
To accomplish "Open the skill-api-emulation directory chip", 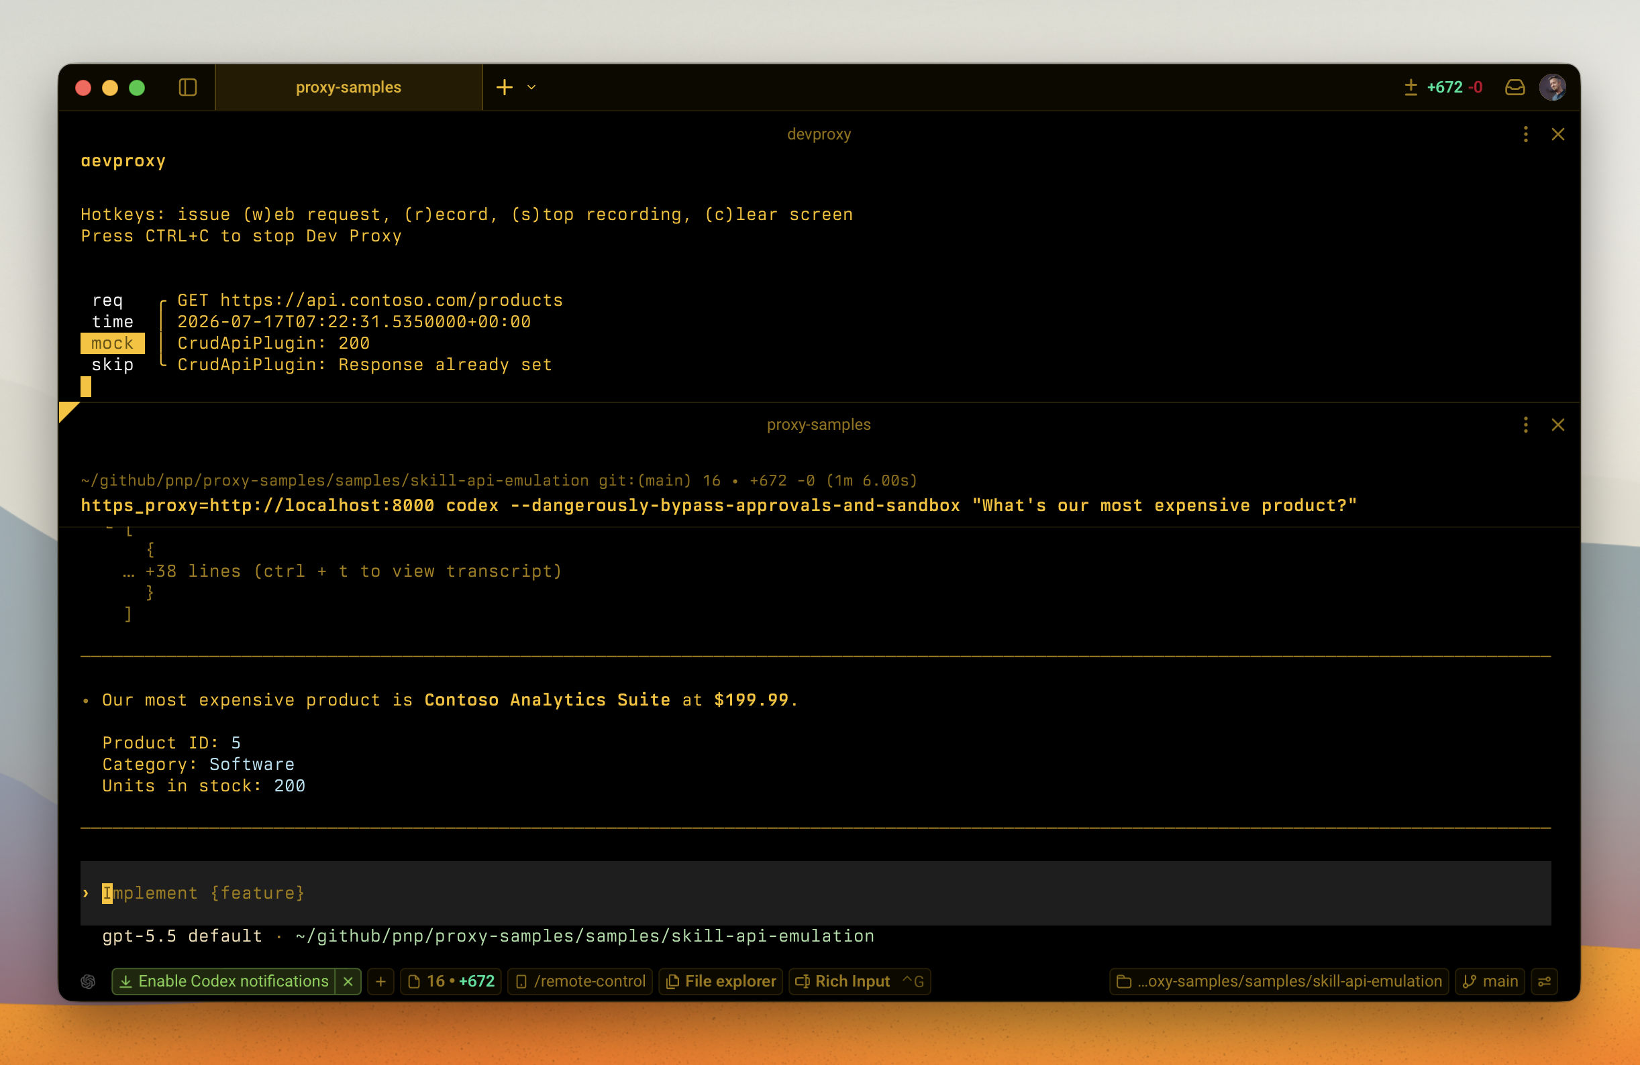I will (x=1279, y=981).
